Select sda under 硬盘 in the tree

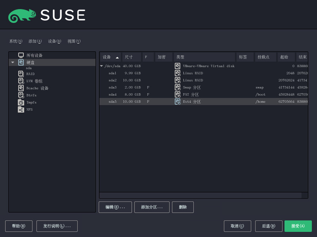[x=29, y=68]
